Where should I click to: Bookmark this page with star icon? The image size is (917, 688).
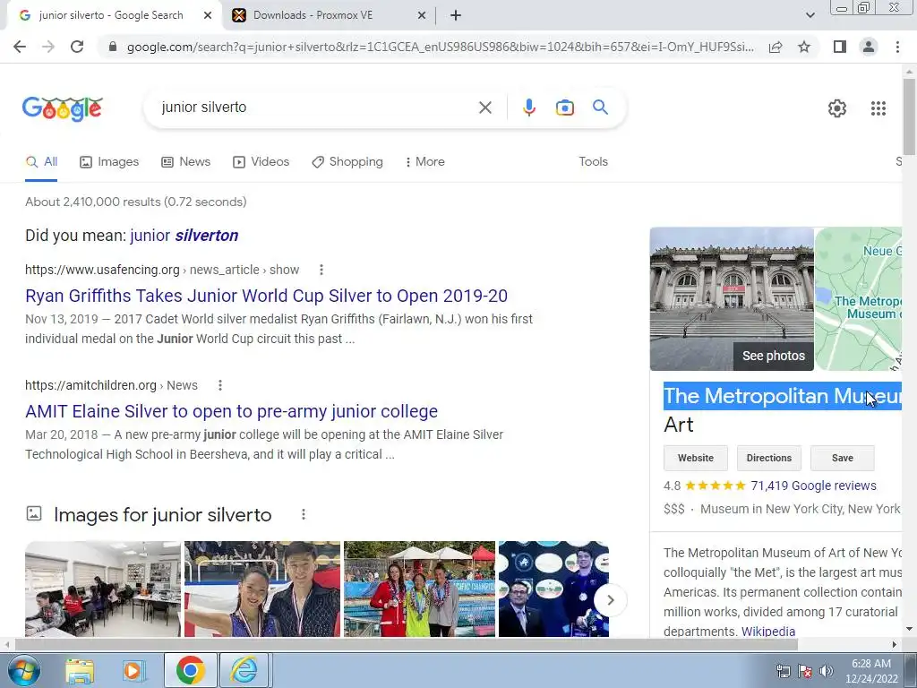[x=804, y=47]
